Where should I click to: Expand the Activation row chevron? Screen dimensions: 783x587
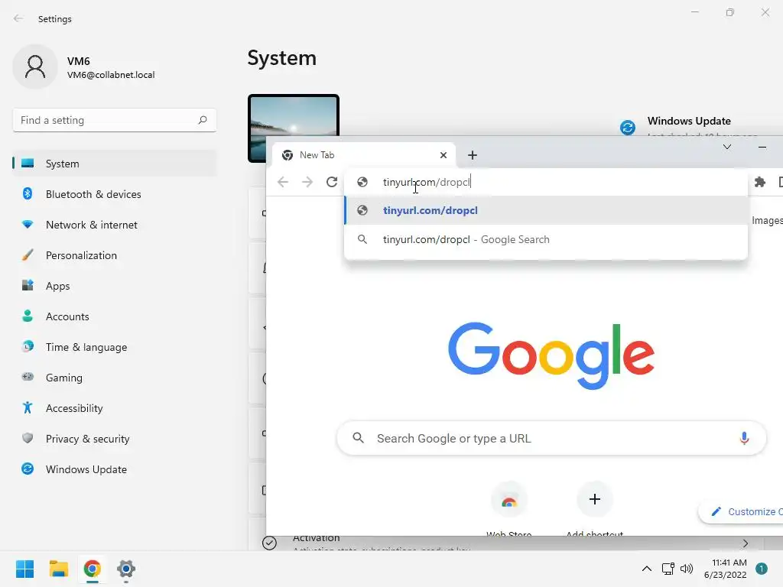click(746, 543)
